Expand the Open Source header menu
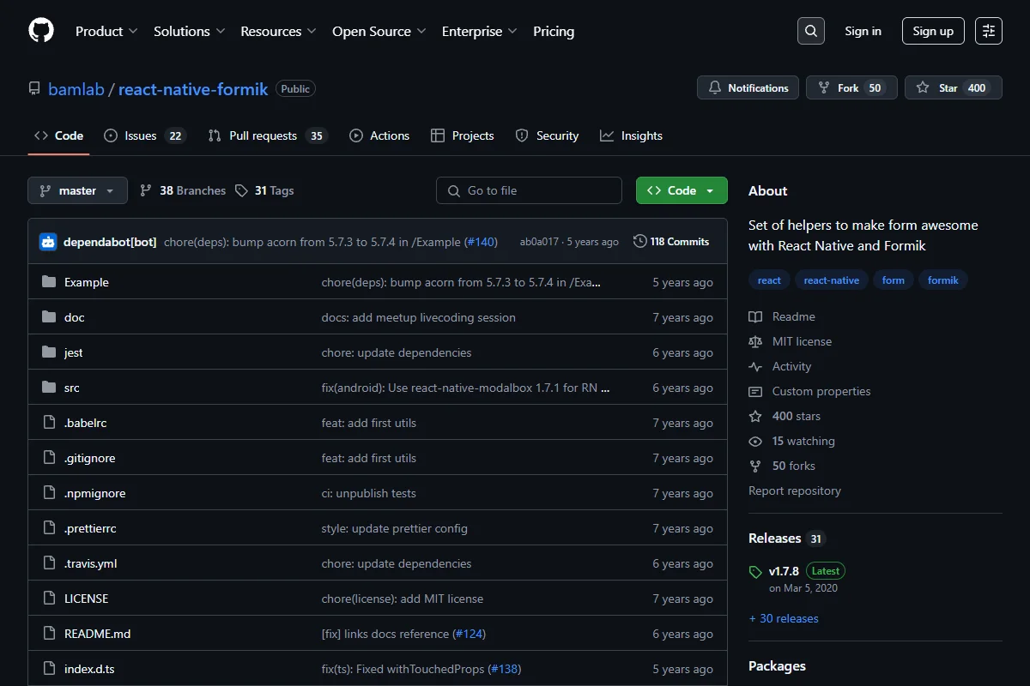The image size is (1030, 686). point(379,31)
